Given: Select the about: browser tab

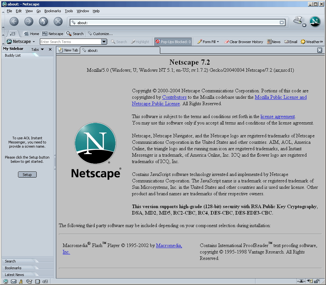Looking at the screenshot, I should click(120, 50).
